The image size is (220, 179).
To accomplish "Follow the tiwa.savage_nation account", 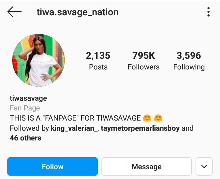I will [53, 166].
